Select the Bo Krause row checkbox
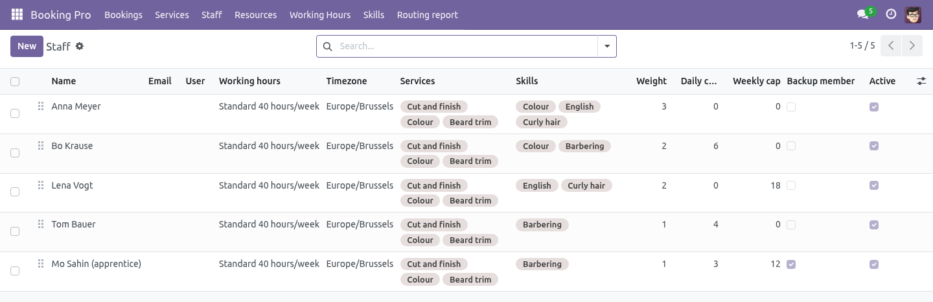This screenshot has width=933, height=302. (15, 153)
